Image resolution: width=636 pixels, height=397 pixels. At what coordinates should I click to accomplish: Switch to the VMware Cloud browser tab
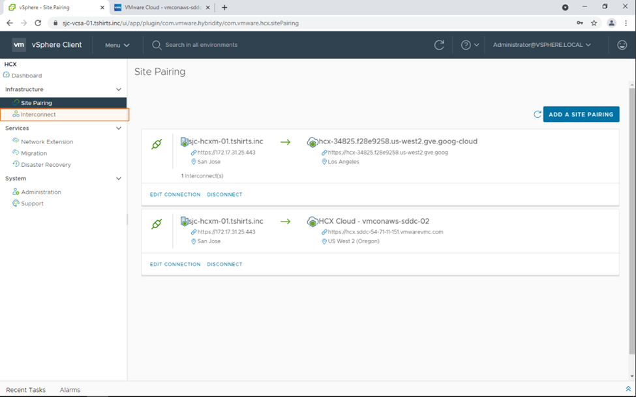[x=160, y=8]
